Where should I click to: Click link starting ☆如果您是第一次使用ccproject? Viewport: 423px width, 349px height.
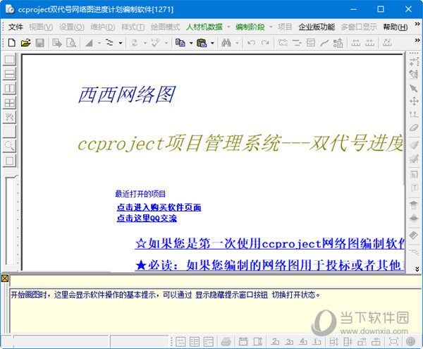pyautogui.click(x=269, y=243)
